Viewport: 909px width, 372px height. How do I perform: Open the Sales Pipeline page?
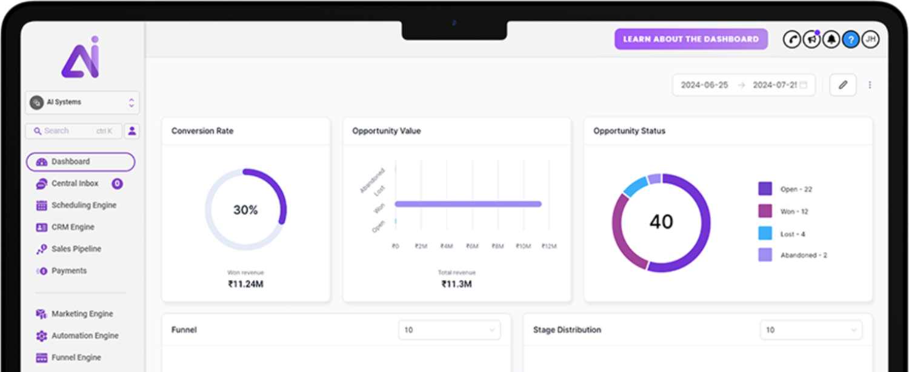click(76, 249)
